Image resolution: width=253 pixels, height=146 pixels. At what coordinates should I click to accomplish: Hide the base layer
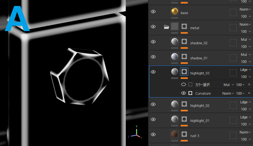coord(153,12)
